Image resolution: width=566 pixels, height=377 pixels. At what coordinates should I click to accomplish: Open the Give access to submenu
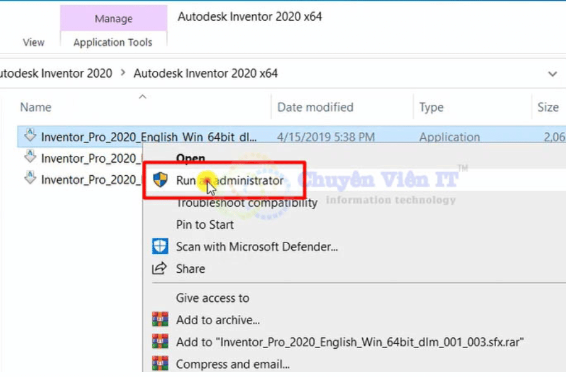213,298
